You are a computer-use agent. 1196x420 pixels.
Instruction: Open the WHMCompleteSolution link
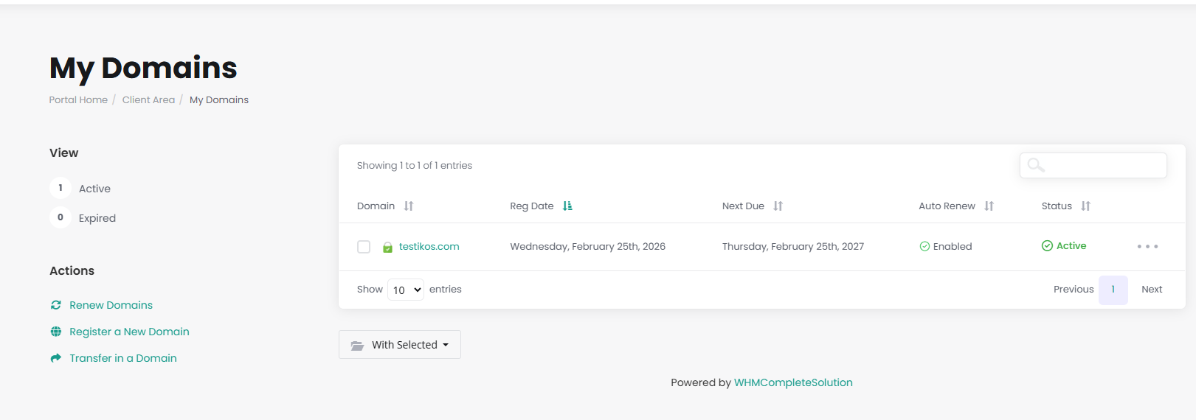point(793,382)
